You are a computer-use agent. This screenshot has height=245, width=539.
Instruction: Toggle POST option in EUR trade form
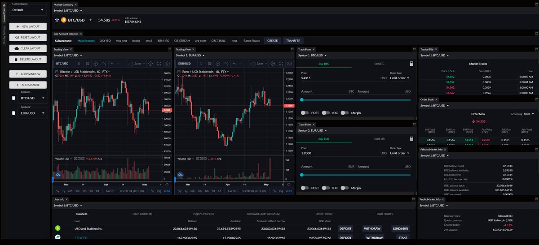[x=305, y=188]
